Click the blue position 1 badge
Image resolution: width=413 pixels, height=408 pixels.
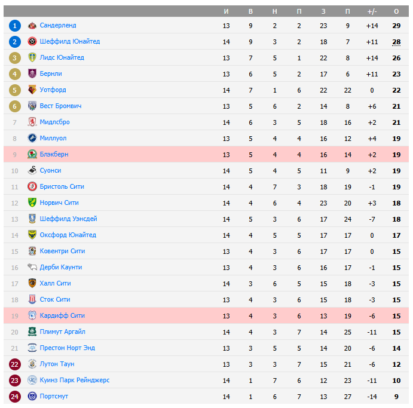15,26
